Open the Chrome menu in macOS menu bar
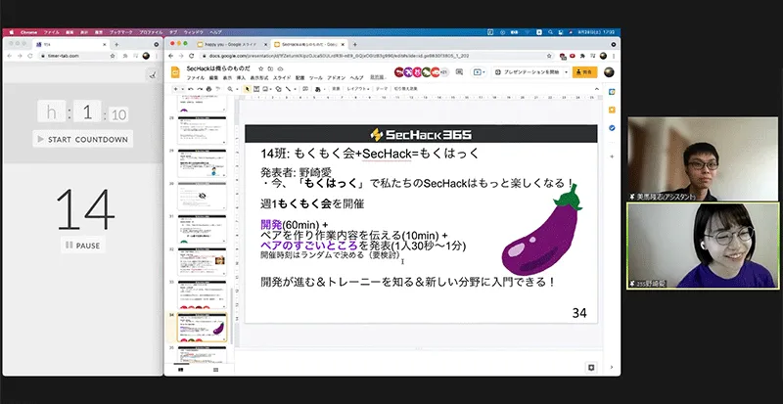This screenshot has width=783, height=404. pyautogui.click(x=28, y=32)
